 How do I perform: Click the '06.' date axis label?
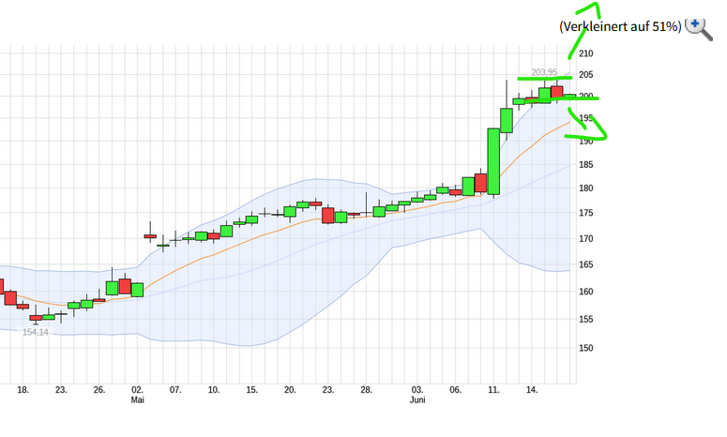455,390
